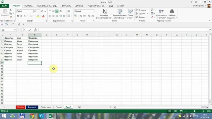
Task: Expand the Name Box C9 dropdown
Action: (x=15, y=30)
